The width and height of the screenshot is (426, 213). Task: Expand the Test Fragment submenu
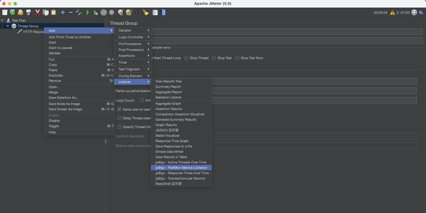click(x=133, y=69)
